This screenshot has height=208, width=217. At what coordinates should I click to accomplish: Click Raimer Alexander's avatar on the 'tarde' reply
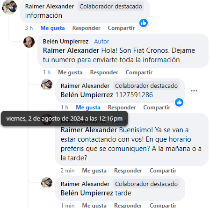[47, 183]
